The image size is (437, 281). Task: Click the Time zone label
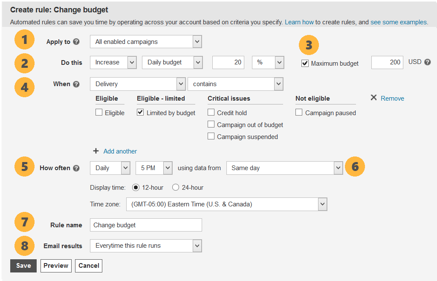[105, 204]
